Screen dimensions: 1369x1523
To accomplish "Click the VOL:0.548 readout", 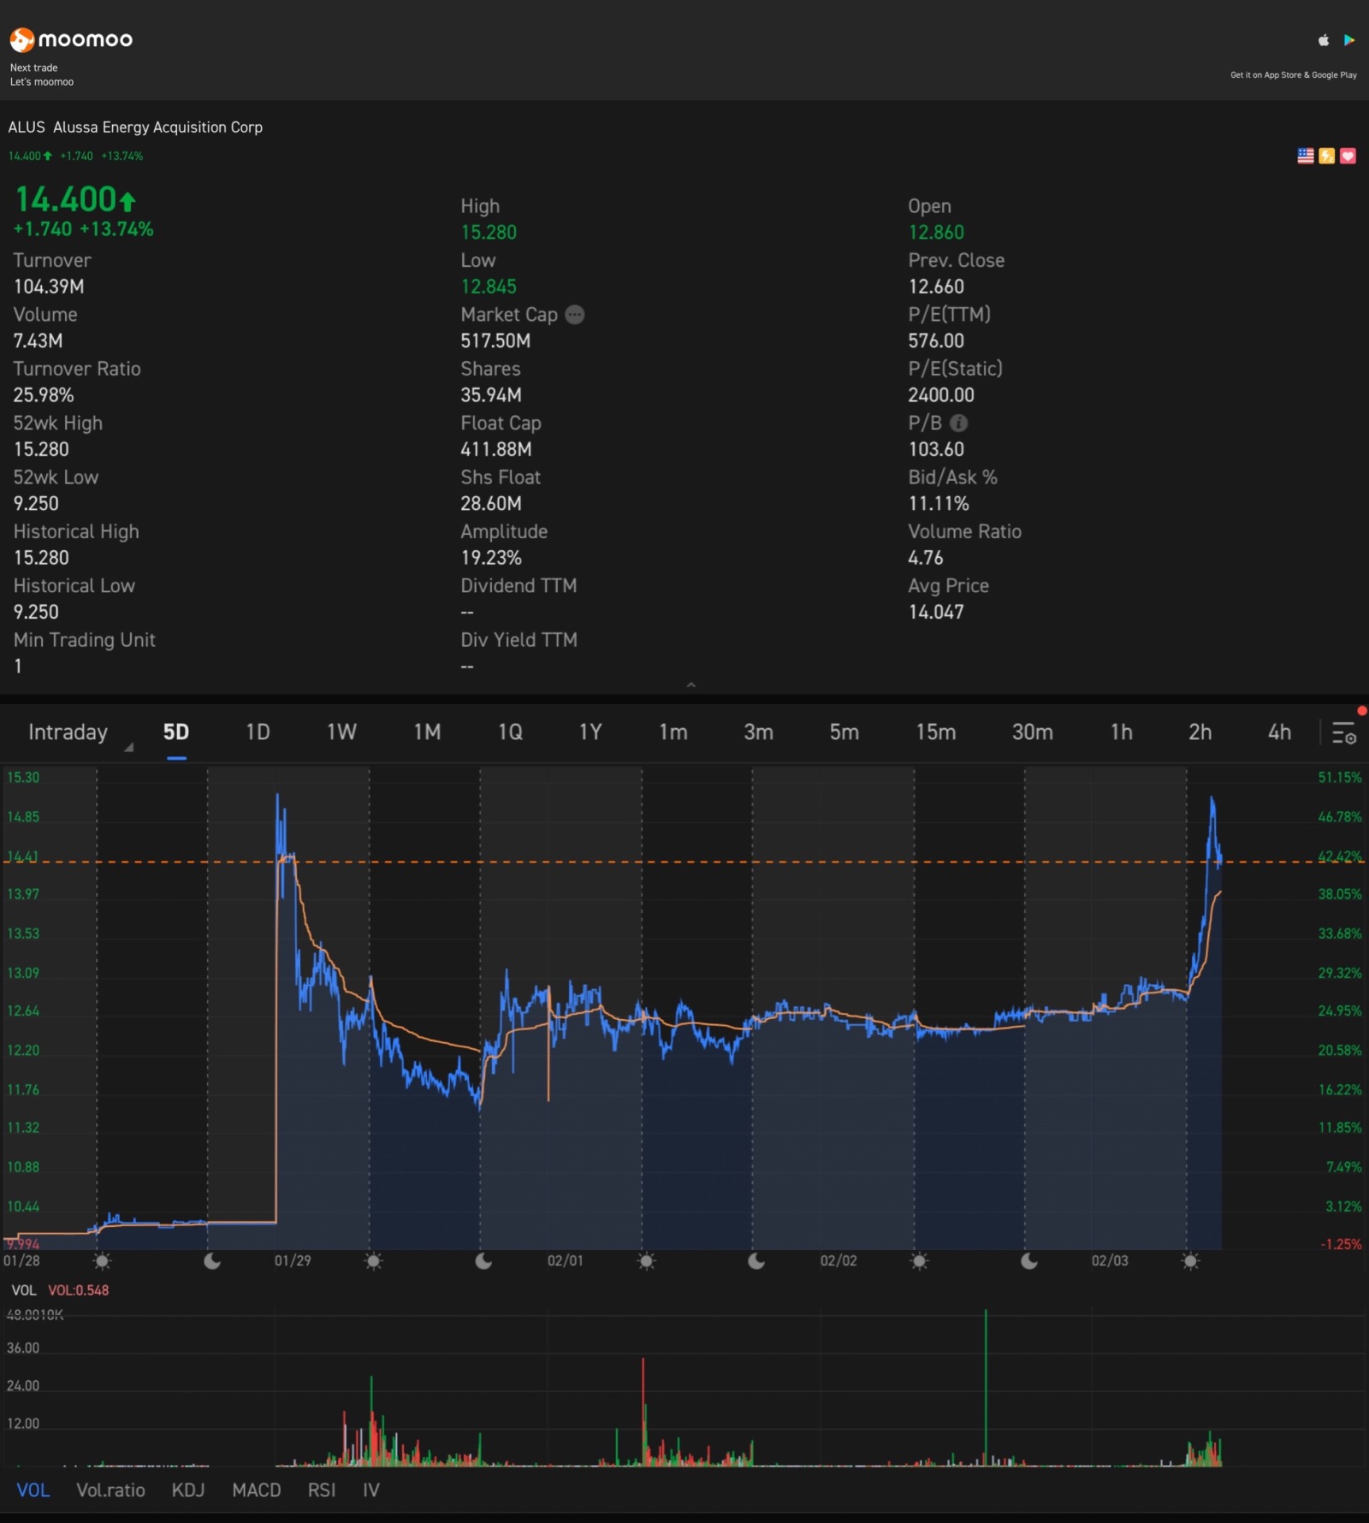I will (79, 1290).
